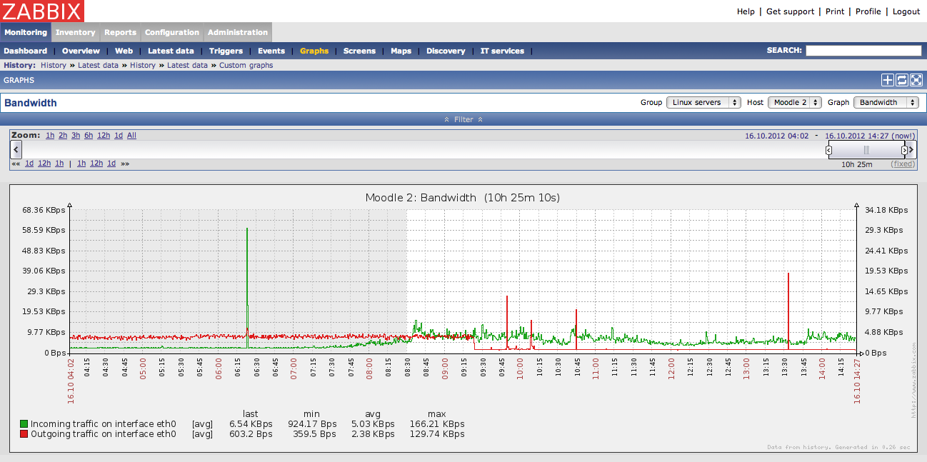927x462 pixels.
Task: Expand the Filter bar
Action: [464, 119]
